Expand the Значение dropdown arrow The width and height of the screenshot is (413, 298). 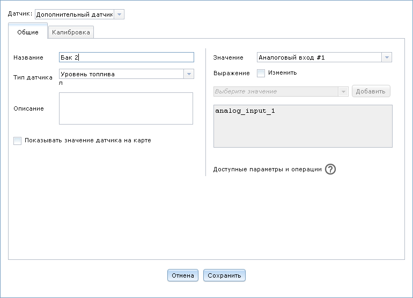(387, 57)
